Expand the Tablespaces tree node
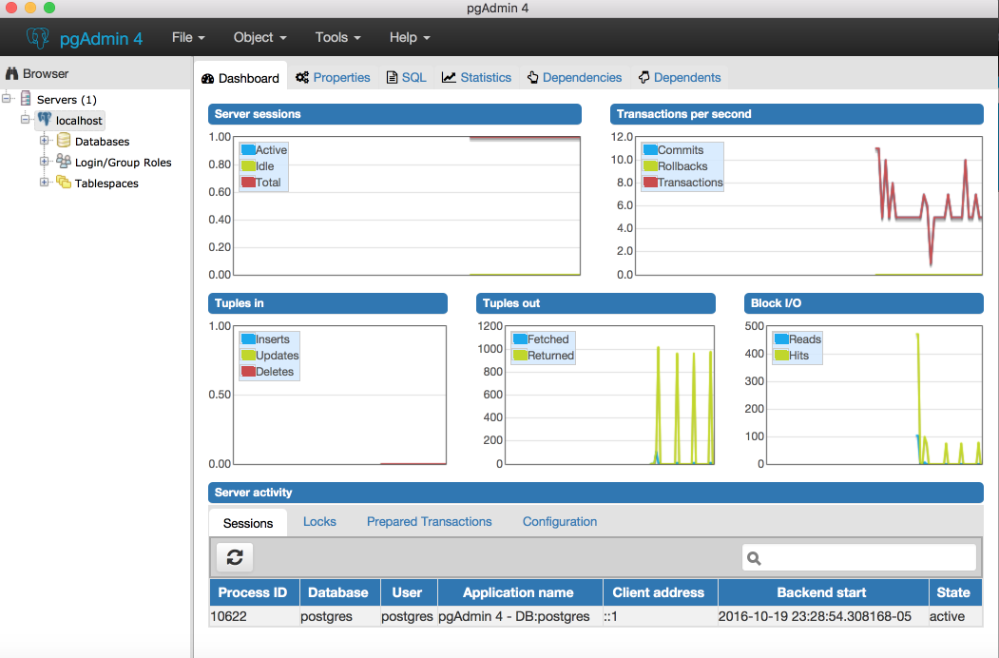Viewport: 999px width, 658px height. pos(44,183)
